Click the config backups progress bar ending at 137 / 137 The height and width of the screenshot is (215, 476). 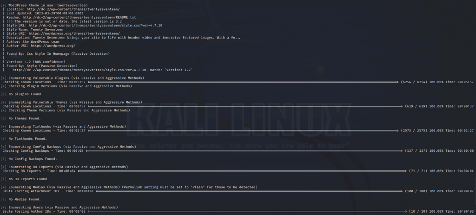click(x=245, y=151)
